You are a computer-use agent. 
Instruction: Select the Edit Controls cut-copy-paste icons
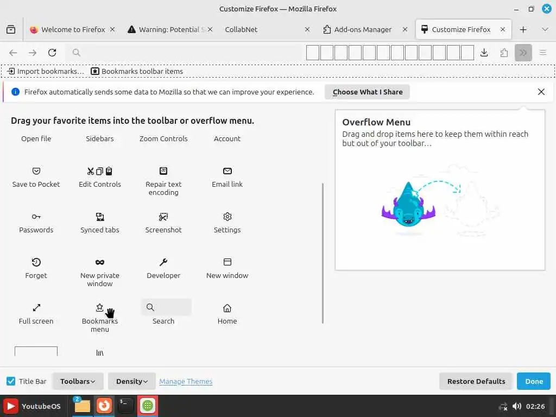(x=100, y=171)
